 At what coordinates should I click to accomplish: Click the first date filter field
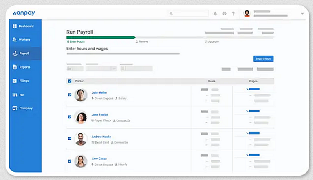[x=75, y=69]
